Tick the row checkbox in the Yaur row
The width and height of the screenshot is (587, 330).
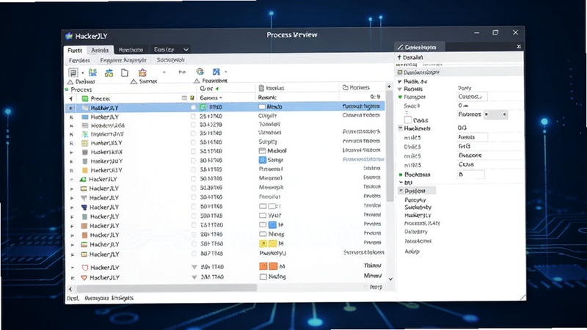[x=193, y=216]
